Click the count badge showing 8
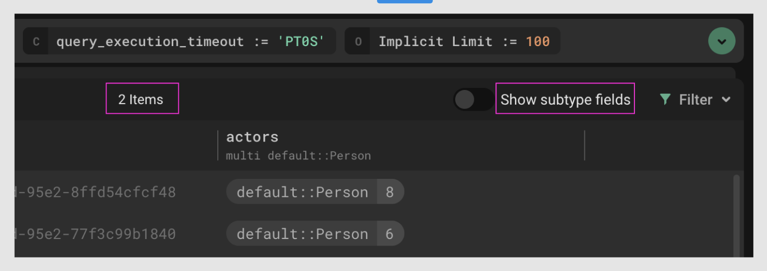 [x=389, y=192]
